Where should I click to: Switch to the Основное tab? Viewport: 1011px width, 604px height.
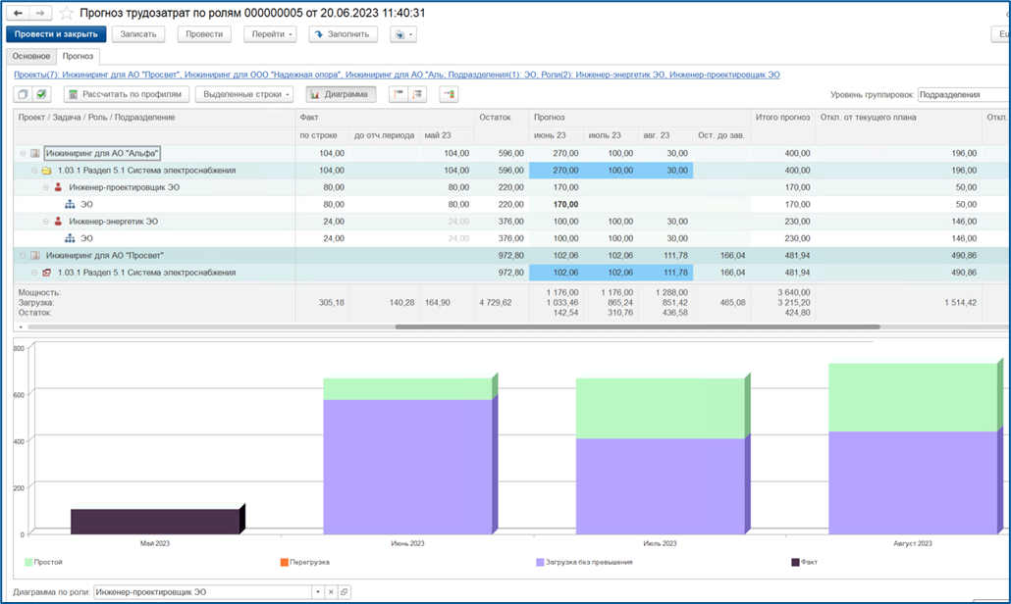(31, 56)
